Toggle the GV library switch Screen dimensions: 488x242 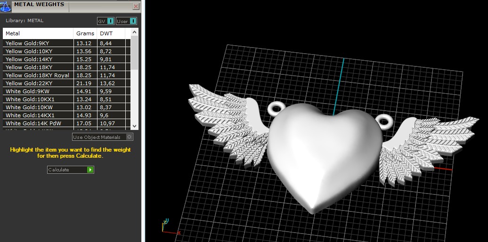coord(106,21)
